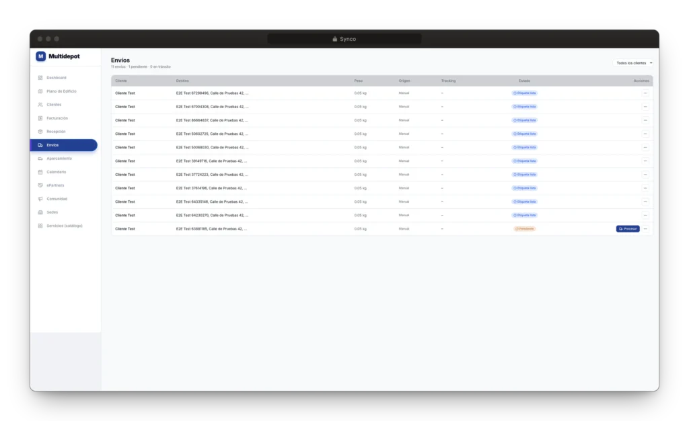Click the Pendiente status badge

coord(525,229)
